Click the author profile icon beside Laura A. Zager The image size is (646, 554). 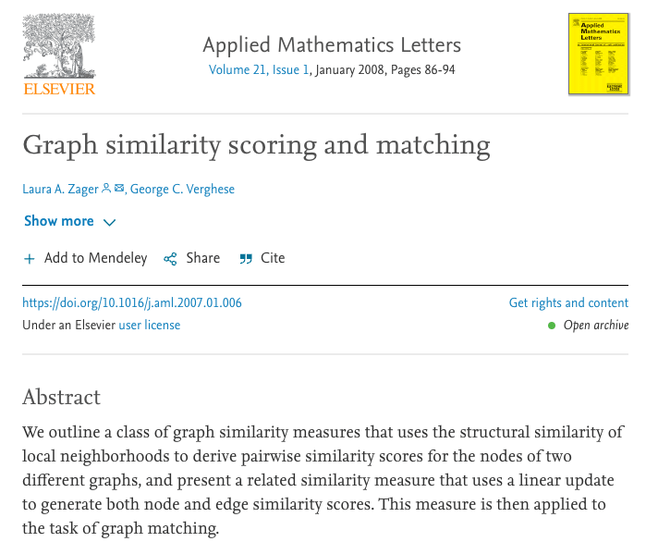pos(106,189)
